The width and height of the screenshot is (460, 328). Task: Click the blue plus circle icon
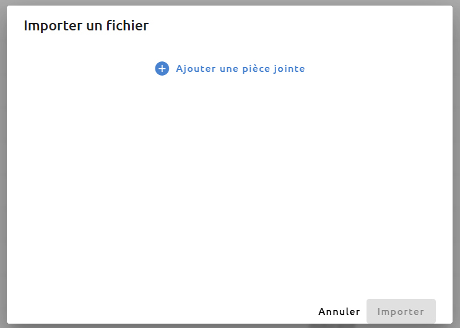[x=162, y=68]
